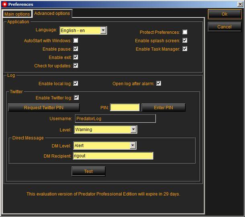Image resolution: width=245 pixels, height=217 pixels.
Task: Tick the Protect Preferences checkbox
Action: pos(185,32)
